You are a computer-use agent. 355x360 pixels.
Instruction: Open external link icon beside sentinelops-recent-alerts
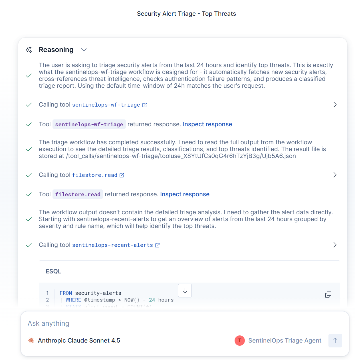(x=157, y=245)
